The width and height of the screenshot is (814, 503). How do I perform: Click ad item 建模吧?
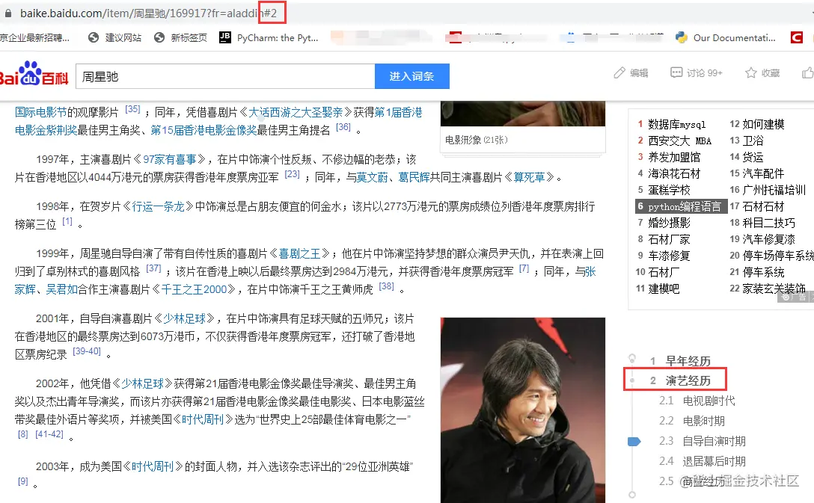(664, 288)
